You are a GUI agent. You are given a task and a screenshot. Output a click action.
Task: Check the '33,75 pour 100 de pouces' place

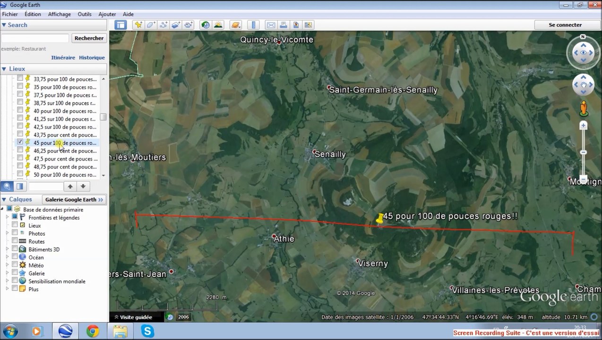pos(20,78)
